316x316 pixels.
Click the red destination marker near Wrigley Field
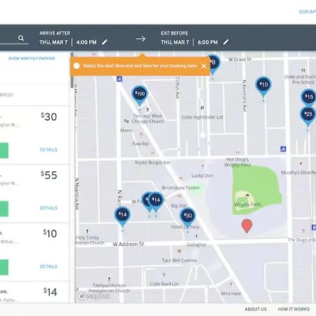click(x=246, y=226)
